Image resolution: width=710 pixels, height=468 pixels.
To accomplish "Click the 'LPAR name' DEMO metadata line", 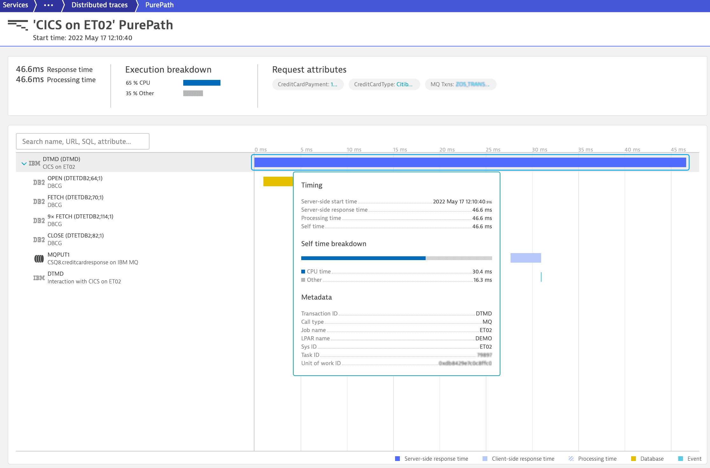I will pyautogui.click(x=396, y=338).
